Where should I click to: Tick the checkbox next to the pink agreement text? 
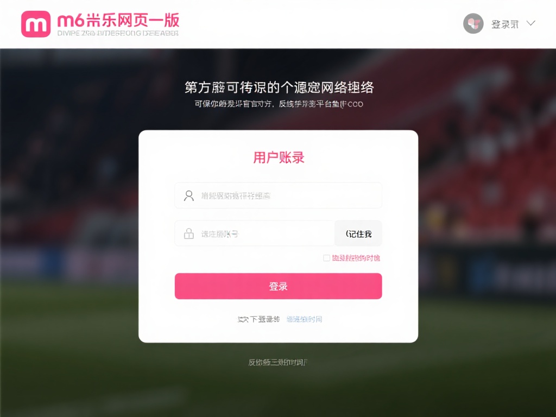[326, 257]
